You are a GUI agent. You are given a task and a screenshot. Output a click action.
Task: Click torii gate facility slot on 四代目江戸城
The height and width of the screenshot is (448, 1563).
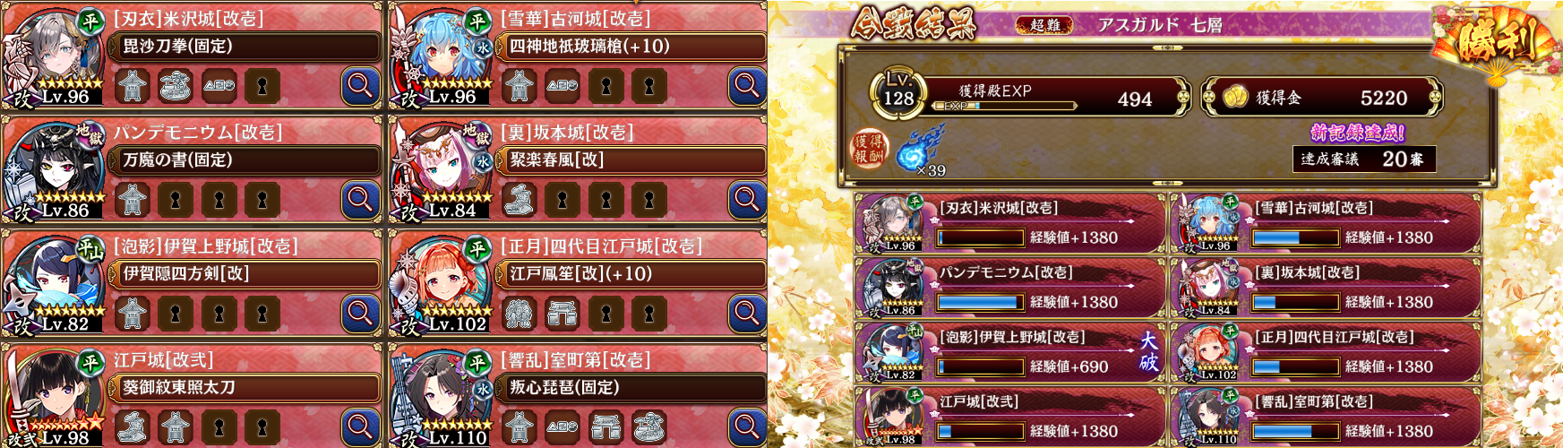[563, 314]
